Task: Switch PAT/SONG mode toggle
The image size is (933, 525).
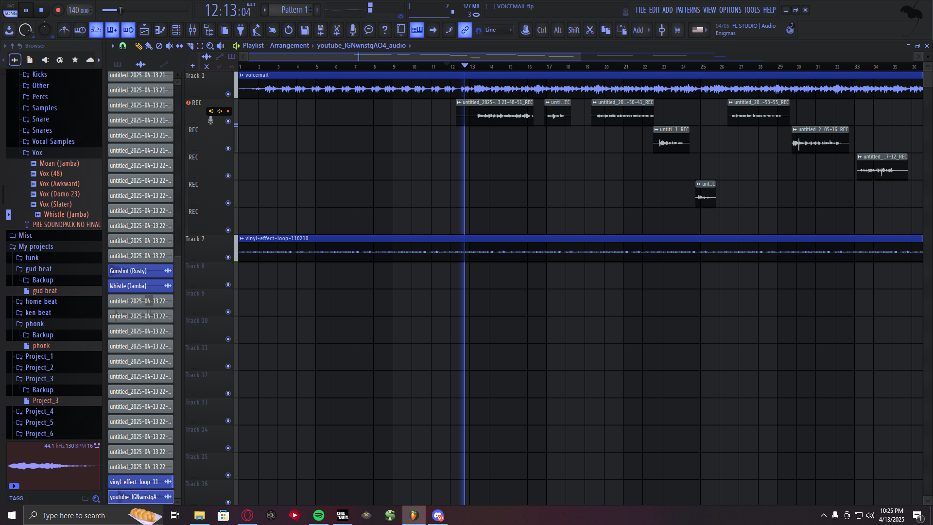Action: 11,10
